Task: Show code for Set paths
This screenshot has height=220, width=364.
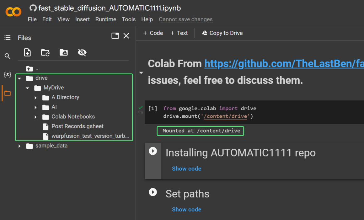Action: [187, 209]
